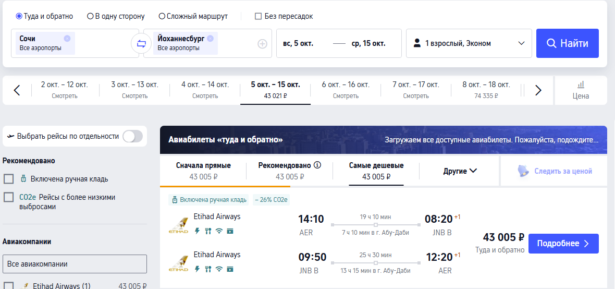This screenshot has width=615, height=289.
Task: Click the Найти search button
Action: (x=567, y=43)
